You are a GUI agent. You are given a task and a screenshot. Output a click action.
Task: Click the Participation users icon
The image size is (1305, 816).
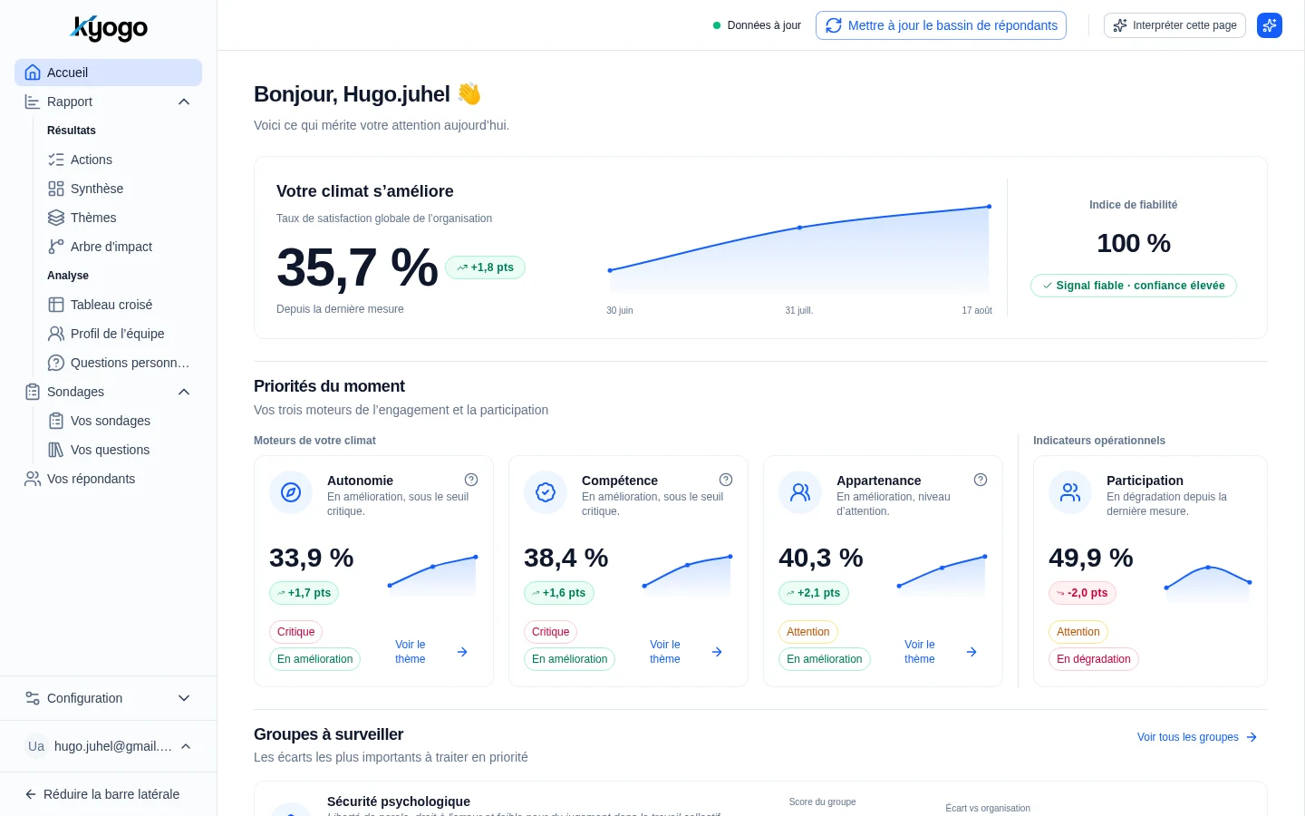click(1070, 492)
